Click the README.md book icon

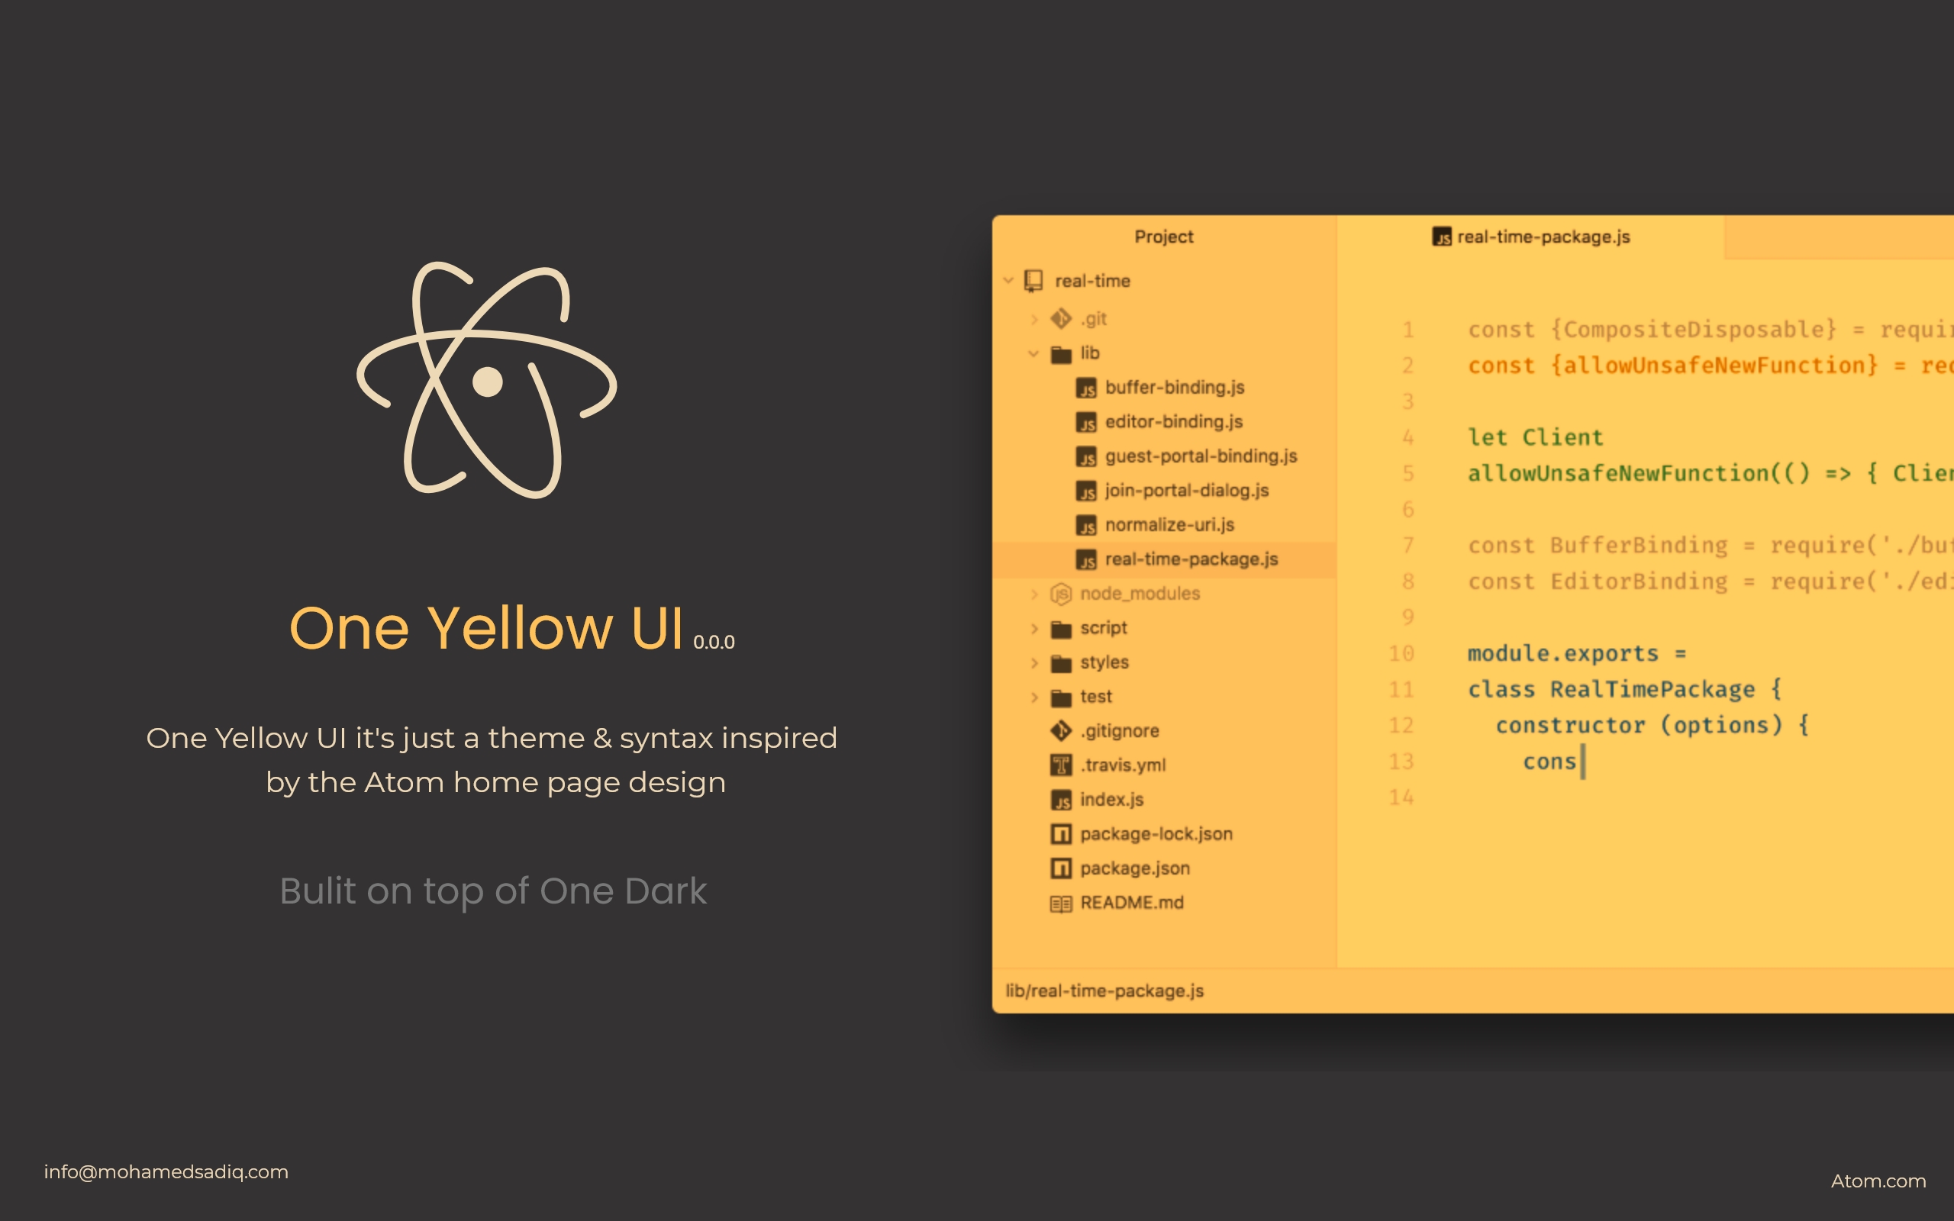pos(1061,904)
